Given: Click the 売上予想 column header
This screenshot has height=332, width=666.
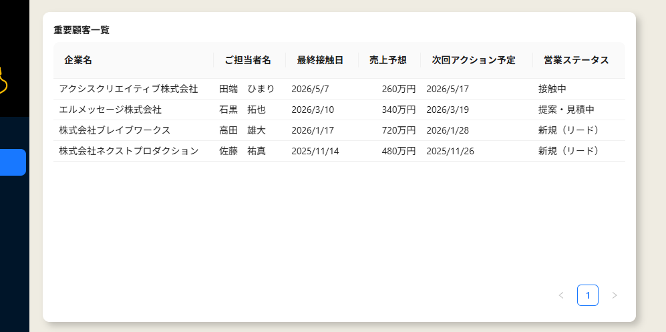Looking at the screenshot, I should pos(387,60).
